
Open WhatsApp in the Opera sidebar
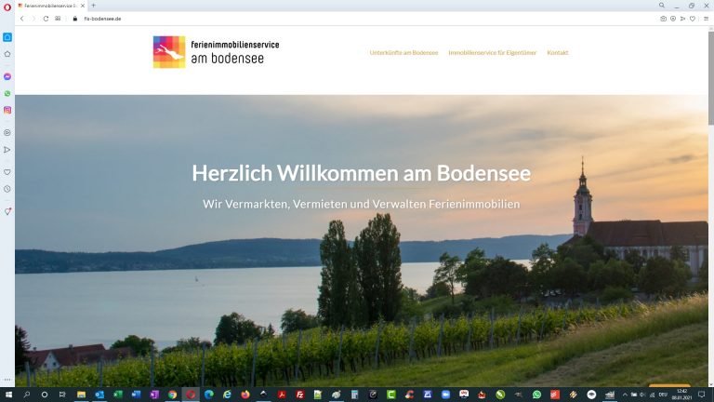pos(7,93)
